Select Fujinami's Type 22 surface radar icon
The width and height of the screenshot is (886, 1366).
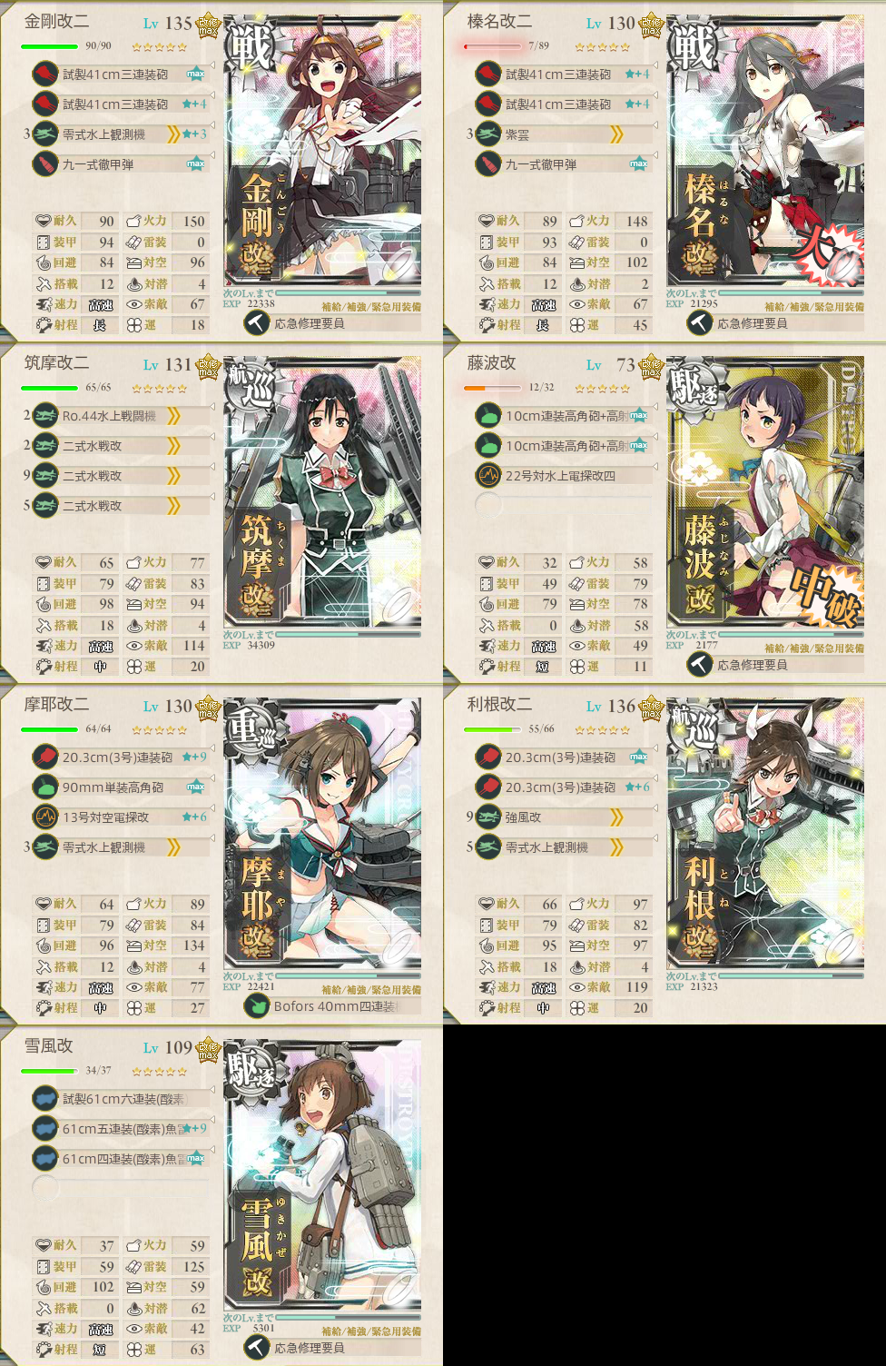[488, 475]
